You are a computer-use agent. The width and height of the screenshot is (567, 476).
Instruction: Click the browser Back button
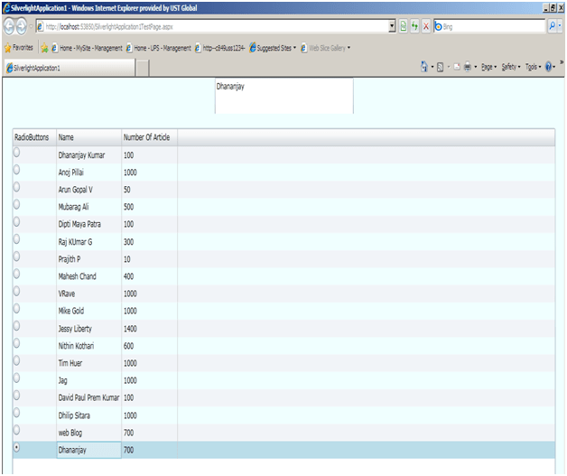(10, 26)
